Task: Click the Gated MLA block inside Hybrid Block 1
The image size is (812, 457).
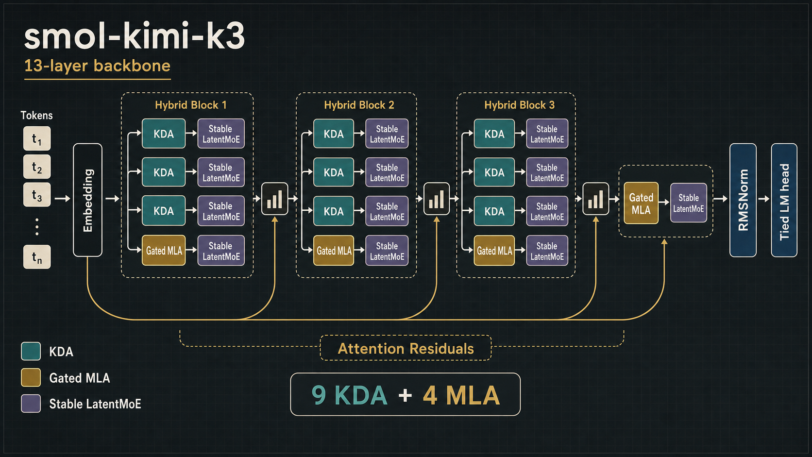Action: (164, 251)
